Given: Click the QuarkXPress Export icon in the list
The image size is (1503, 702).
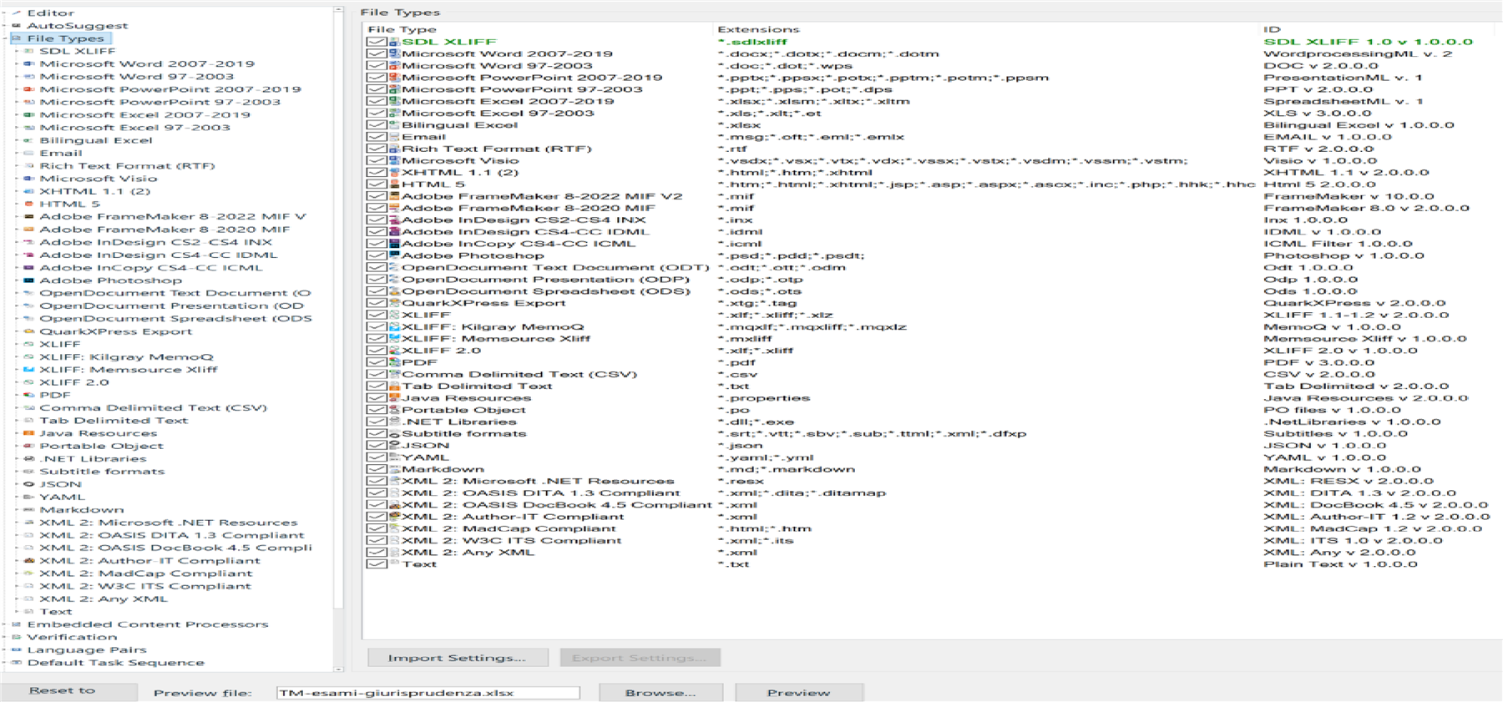Looking at the screenshot, I should click(x=394, y=303).
